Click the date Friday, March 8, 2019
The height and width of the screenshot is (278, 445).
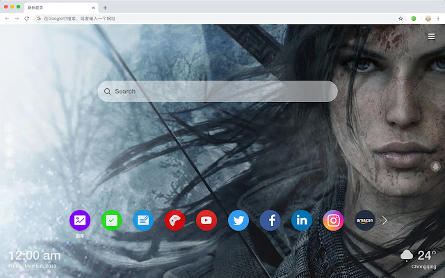[32, 266]
